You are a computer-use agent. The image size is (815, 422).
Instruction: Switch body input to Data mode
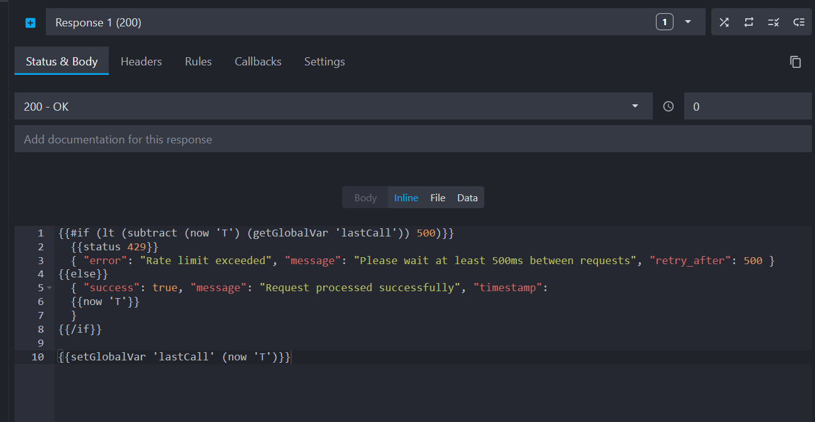pos(467,197)
